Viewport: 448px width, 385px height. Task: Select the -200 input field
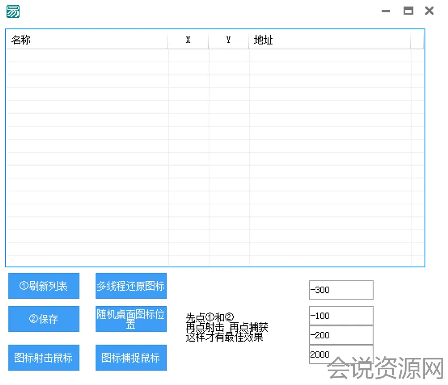coord(341,335)
